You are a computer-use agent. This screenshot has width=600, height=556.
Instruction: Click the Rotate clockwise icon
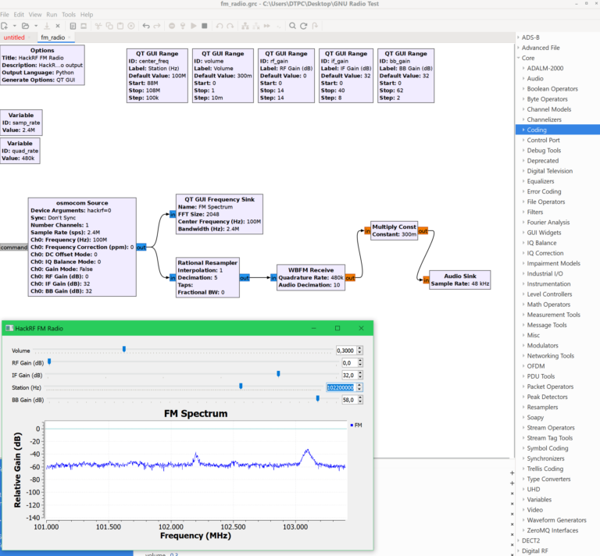point(230,26)
